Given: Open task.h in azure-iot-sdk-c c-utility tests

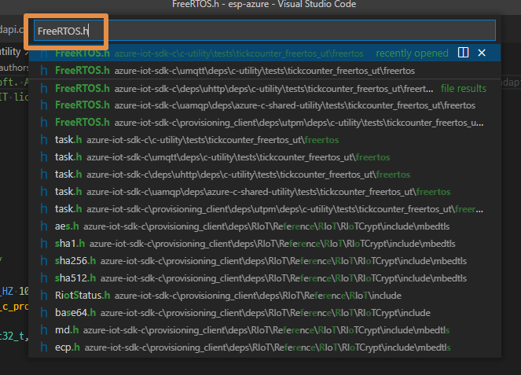Looking at the screenshot, I should point(265,140).
